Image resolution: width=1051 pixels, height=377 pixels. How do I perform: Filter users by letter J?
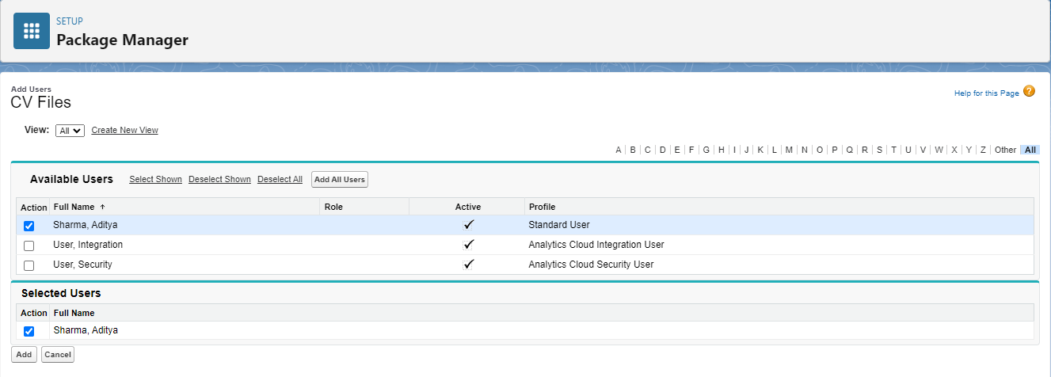[x=747, y=150]
